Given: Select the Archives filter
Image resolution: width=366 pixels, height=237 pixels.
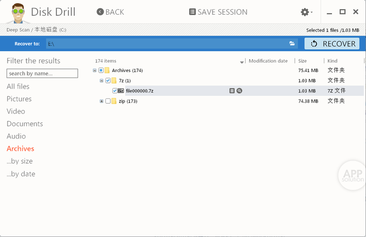Looking at the screenshot, I should coord(20,149).
